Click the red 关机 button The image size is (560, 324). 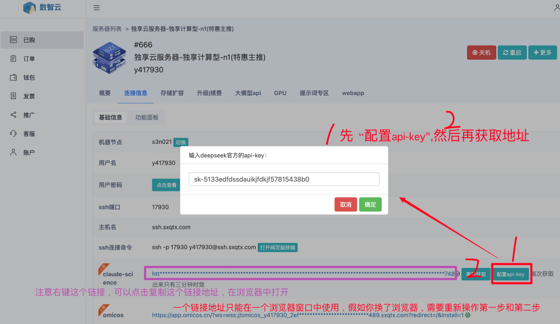pos(481,52)
